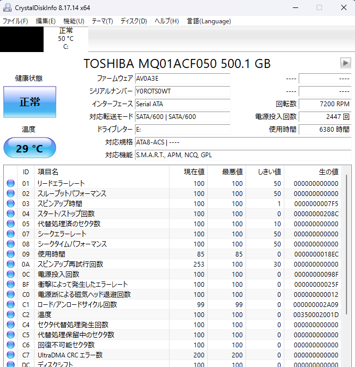
Task: Click the 健康状態 label
Action: point(29,79)
